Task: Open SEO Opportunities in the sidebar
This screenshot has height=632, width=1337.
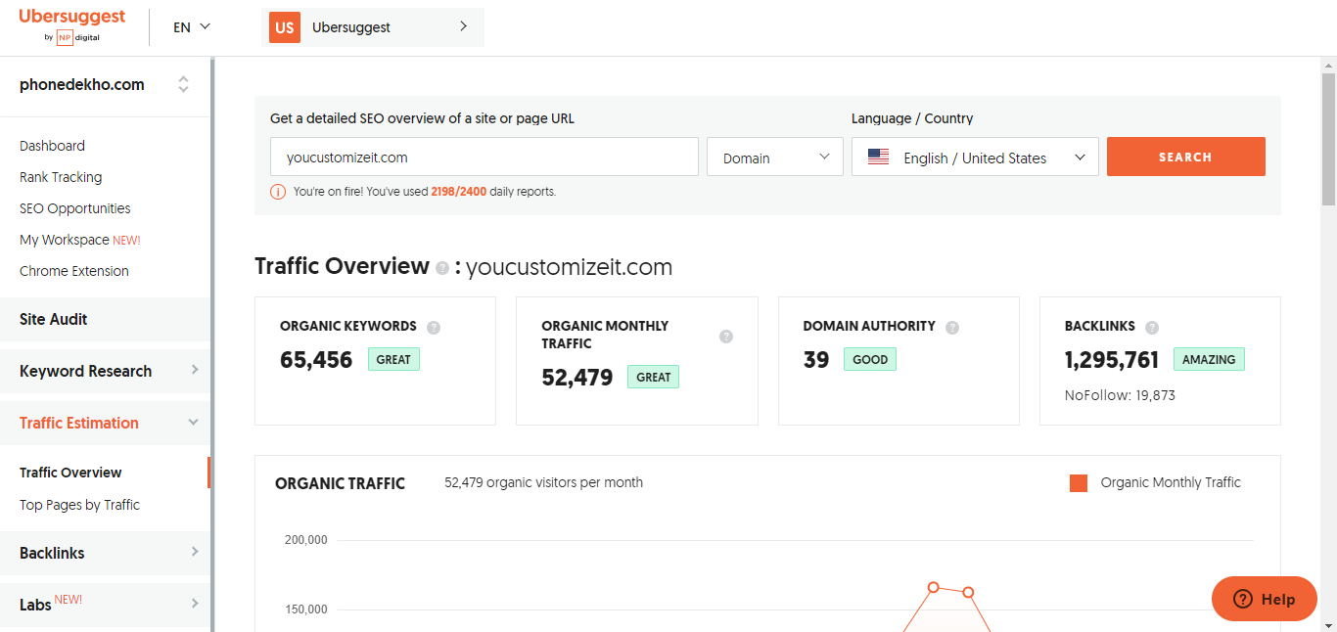Action: 75,208
